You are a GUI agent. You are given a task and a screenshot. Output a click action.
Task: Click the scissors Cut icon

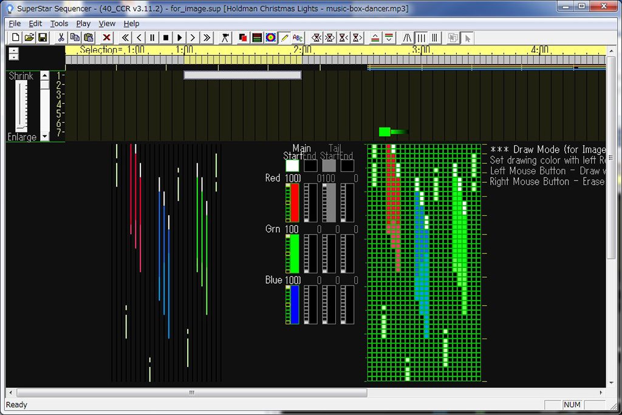coord(61,38)
